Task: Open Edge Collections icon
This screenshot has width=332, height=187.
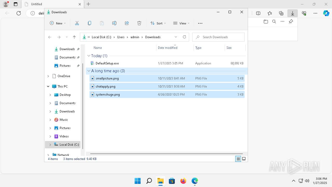Action: point(281,13)
